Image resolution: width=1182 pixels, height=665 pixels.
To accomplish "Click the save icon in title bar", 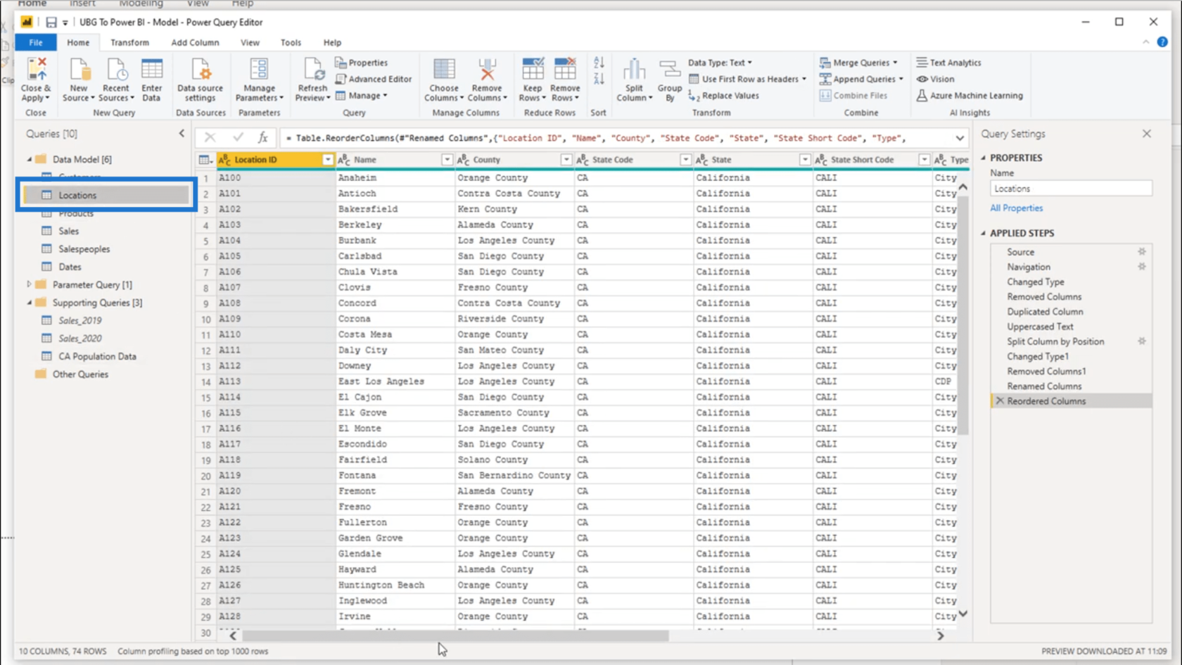I will [51, 23].
